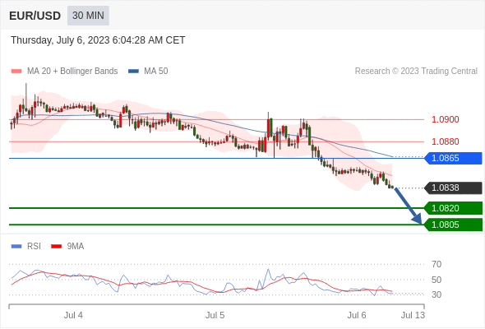Toggle the 9MA legend entry
The width and height of the screenshot is (485, 329).
click(67, 247)
